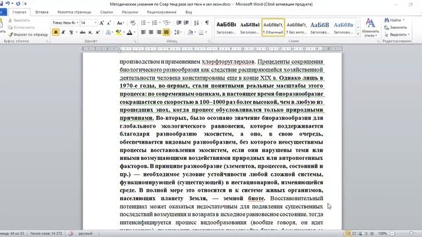The height and width of the screenshot is (237, 422).
Task: Open line spacing dropdown
Action: (x=177, y=32)
